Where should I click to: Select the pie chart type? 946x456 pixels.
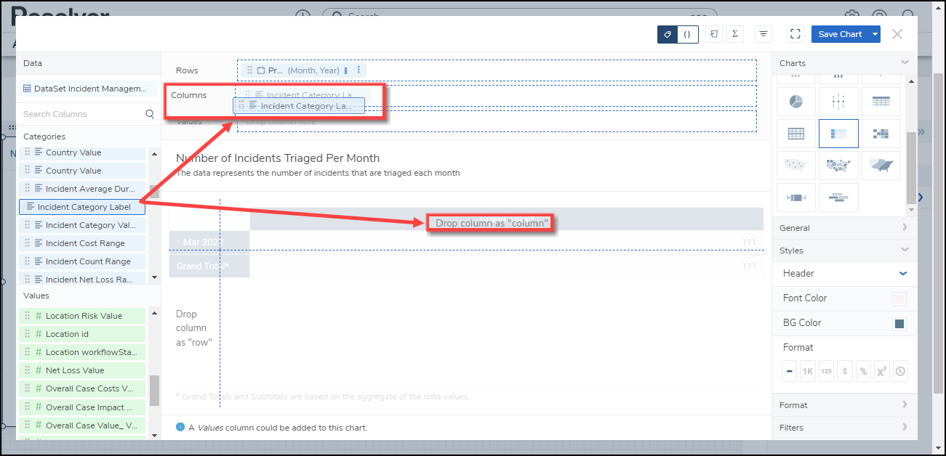[795, 102]
